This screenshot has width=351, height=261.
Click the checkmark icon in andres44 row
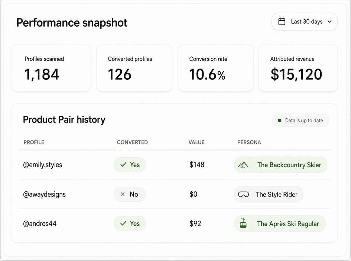coord(123,224)
